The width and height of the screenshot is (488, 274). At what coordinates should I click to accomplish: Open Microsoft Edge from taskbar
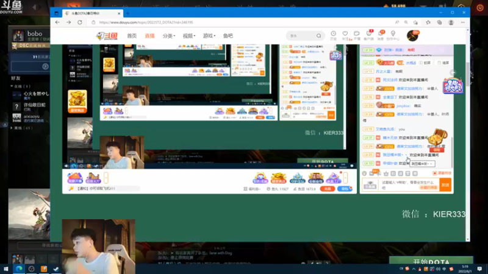(19, 269)
